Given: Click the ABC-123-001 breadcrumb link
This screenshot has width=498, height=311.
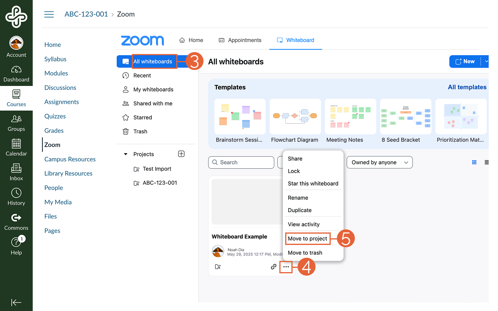Looking at the screenshot, I should [86, 14].
